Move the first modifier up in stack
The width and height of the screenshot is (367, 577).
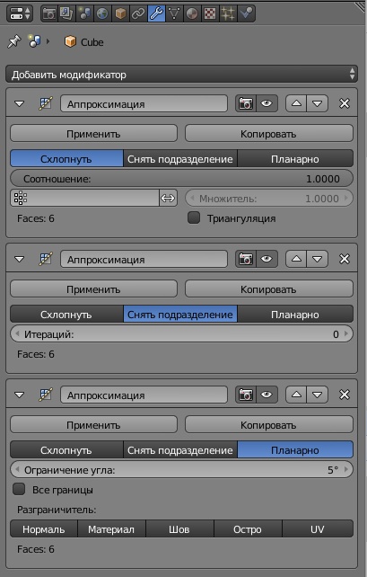click(x=296, y=103)
